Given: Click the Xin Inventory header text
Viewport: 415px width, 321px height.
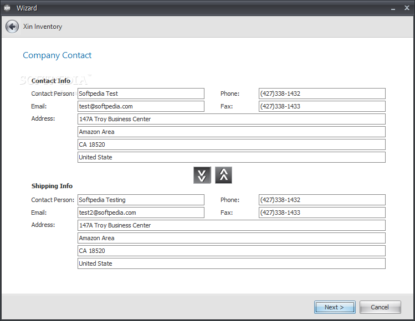Looking at the screenshot, I should click(x=43, y=27).
